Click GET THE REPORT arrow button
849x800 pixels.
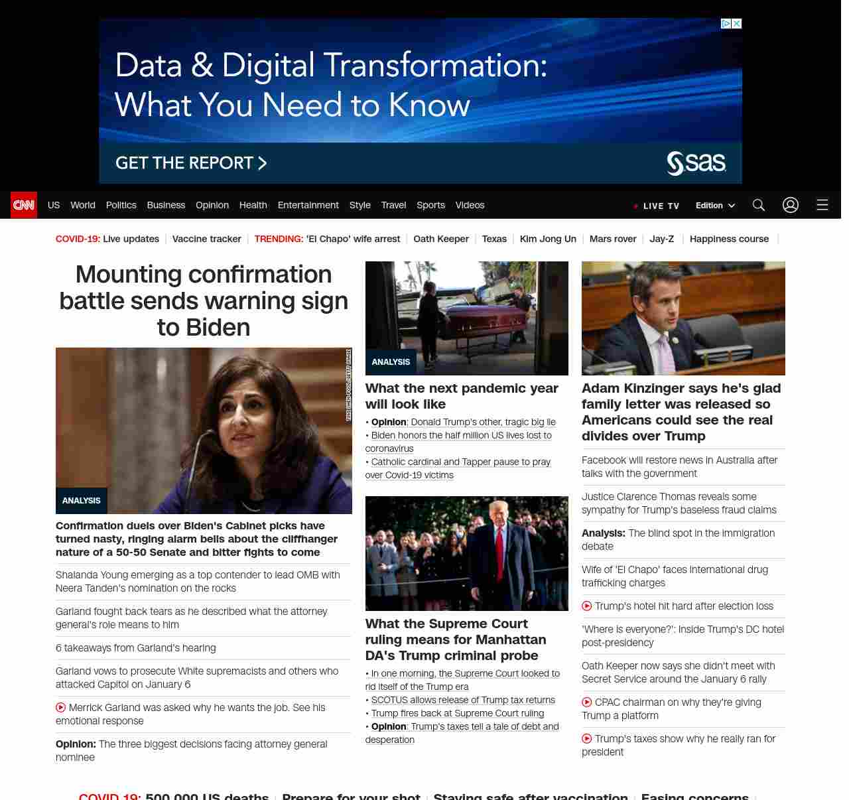point(191,163)
